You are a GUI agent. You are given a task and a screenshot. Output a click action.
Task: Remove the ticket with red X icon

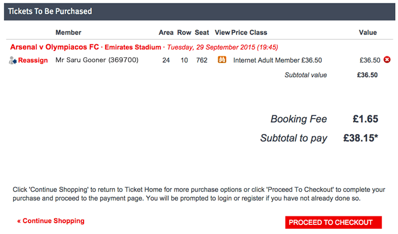point(387,60)
